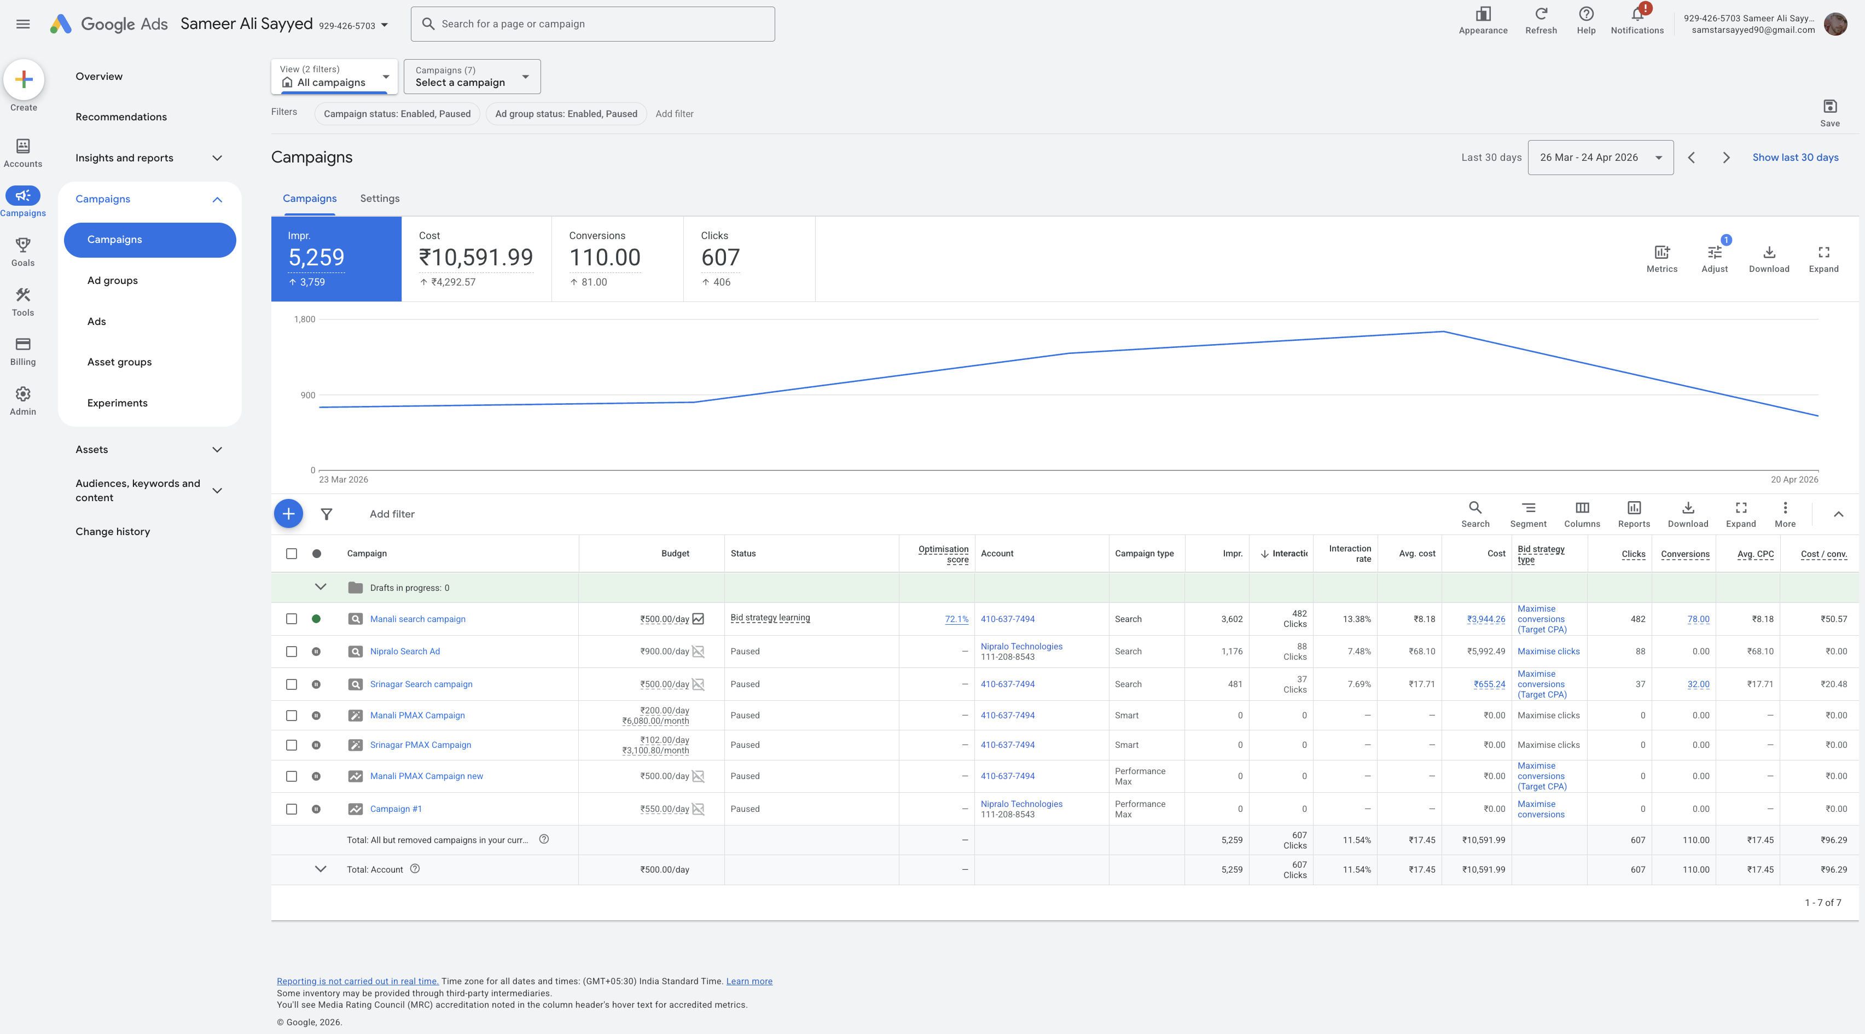
Task: Open the More options menu
Action: [1785, 514]
